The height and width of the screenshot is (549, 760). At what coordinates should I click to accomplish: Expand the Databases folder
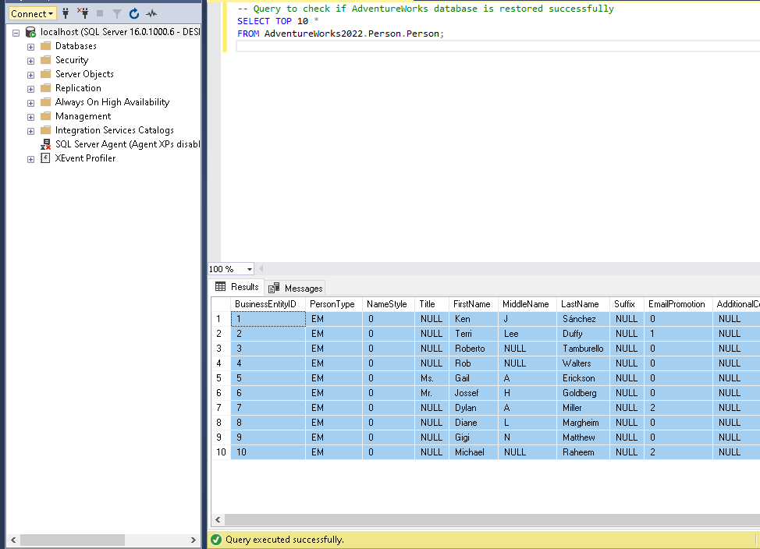(x=30, y=47)
